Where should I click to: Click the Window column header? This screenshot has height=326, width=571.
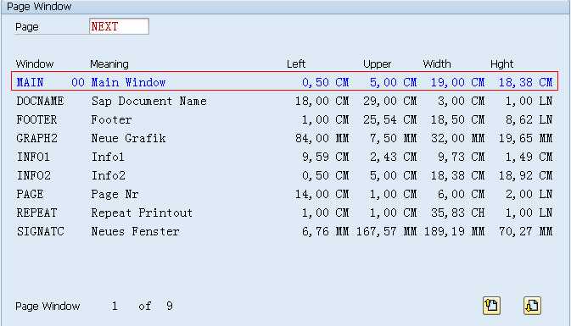pyautogui.click(x=35, y=64)
